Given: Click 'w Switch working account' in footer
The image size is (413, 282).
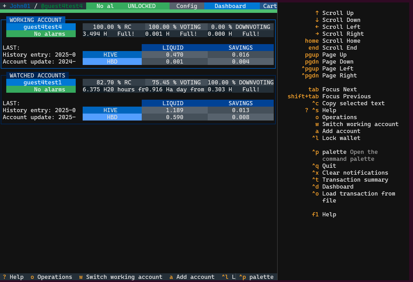Looking at the screenshot, I should 121,277.
